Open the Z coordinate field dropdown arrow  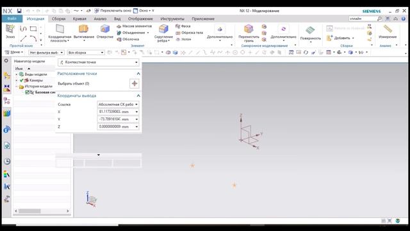(x=136, y=127)
